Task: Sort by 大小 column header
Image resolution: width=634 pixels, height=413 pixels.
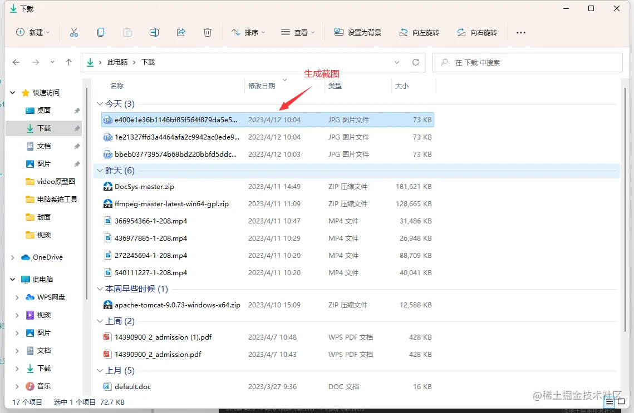Action: coord(401,86)
